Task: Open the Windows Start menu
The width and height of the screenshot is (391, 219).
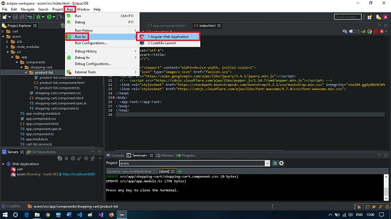Action: (x=5, y=215)
